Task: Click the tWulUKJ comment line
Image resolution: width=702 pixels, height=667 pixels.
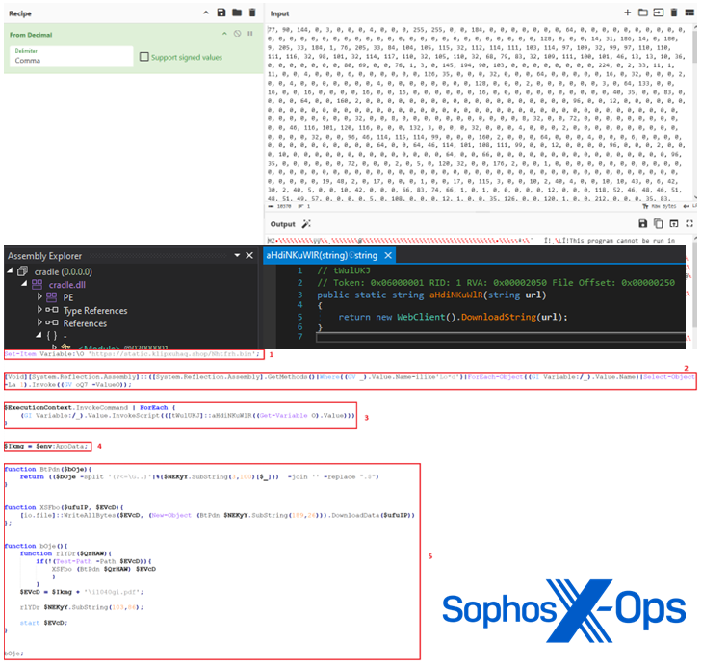Action: [x=344, y=270]
